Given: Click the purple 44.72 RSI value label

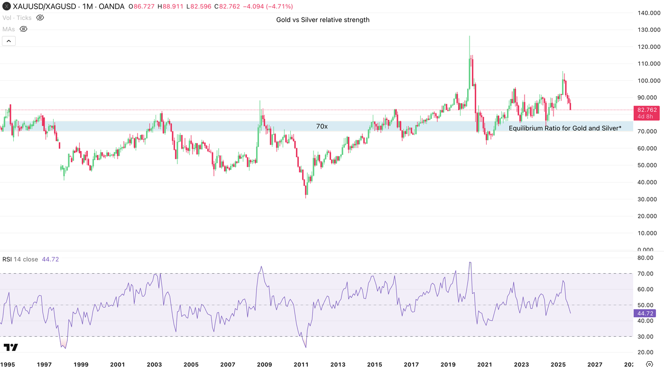Looking at the screenshot, I should 645,313.
